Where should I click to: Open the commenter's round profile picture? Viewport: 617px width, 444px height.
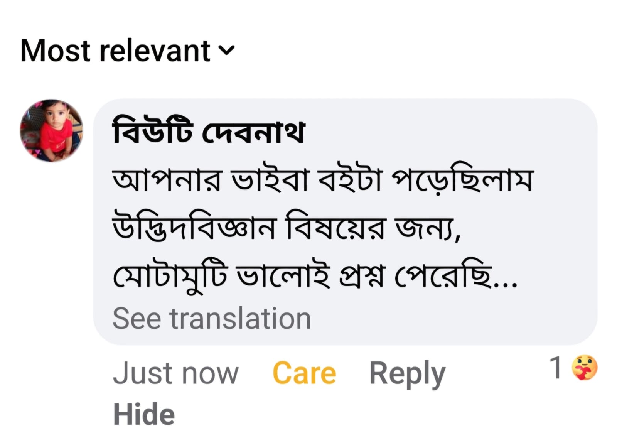coord(51,130)
